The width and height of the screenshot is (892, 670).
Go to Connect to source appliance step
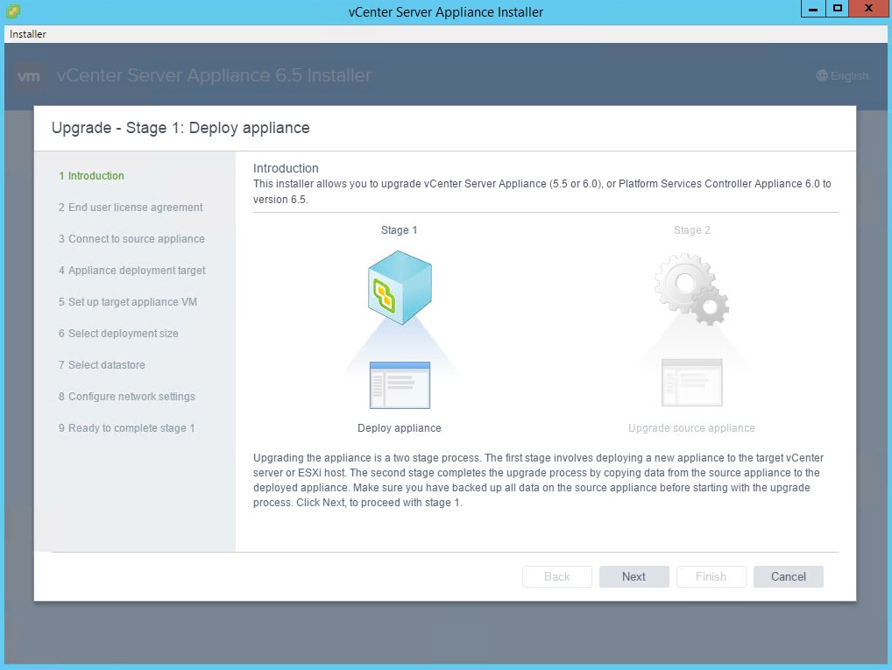pos(131,239)
